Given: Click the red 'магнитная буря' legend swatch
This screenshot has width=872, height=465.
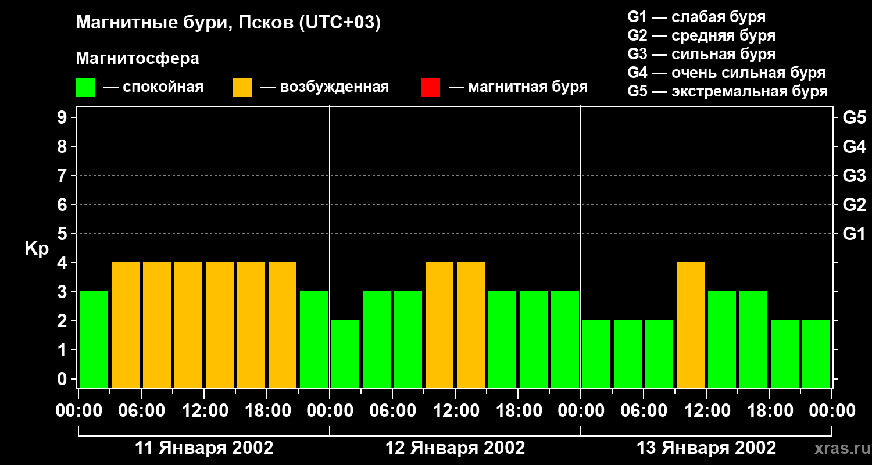Looking at the screenshot, I should point(430,88).
